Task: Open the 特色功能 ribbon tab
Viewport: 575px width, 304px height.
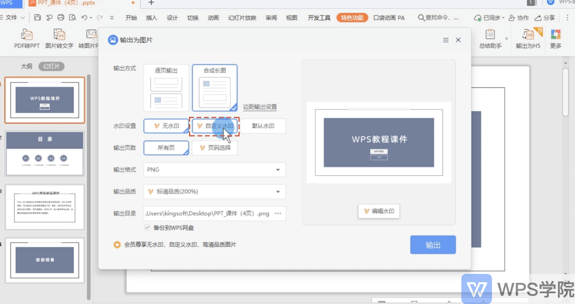Action: [x=352, y=18]
